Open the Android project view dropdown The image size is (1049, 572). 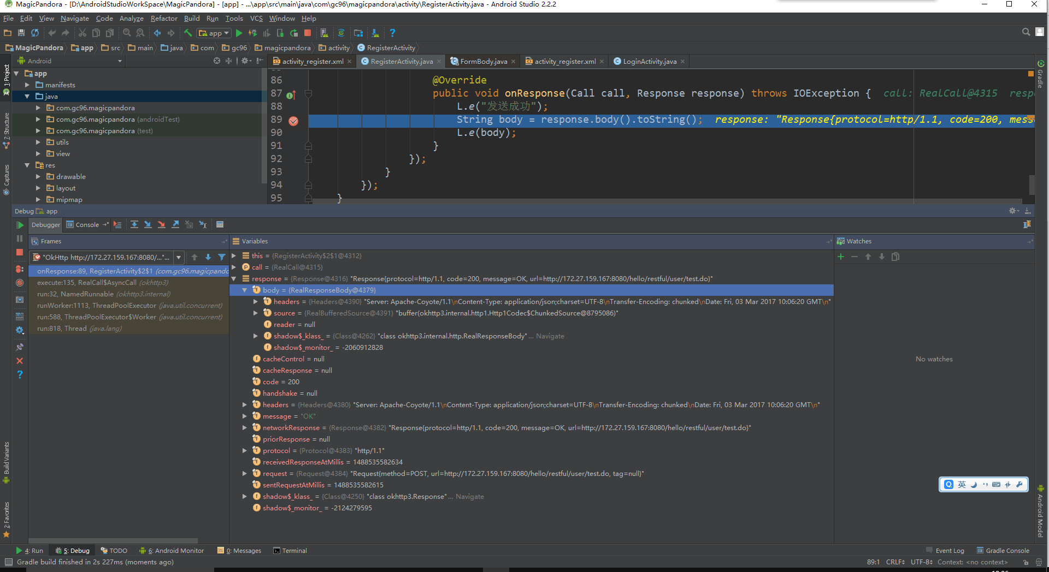[69, 61]
